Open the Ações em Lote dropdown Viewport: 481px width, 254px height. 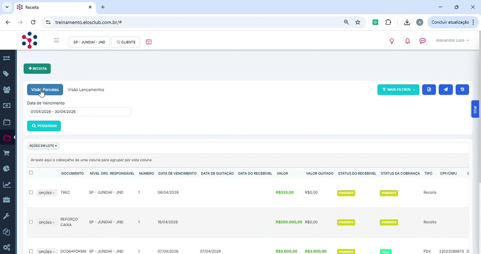click(43, 146)
